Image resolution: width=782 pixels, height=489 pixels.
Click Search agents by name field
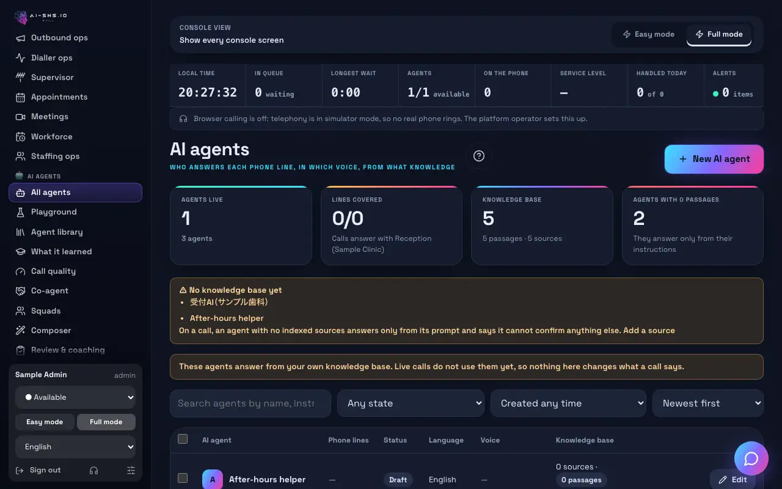[250, 403]
